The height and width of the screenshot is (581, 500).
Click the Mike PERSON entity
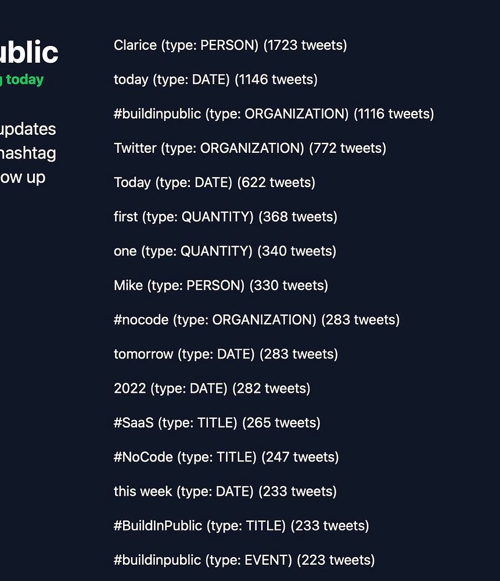point(221,285)
